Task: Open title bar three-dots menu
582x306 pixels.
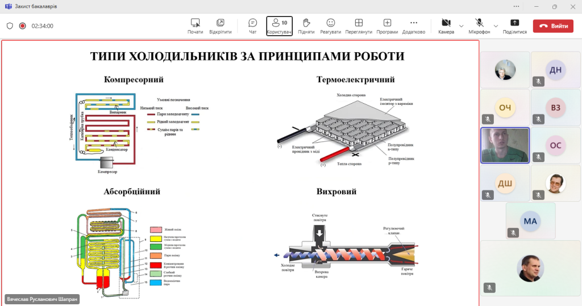Action: pyautogui.click(x=516, y=7)
